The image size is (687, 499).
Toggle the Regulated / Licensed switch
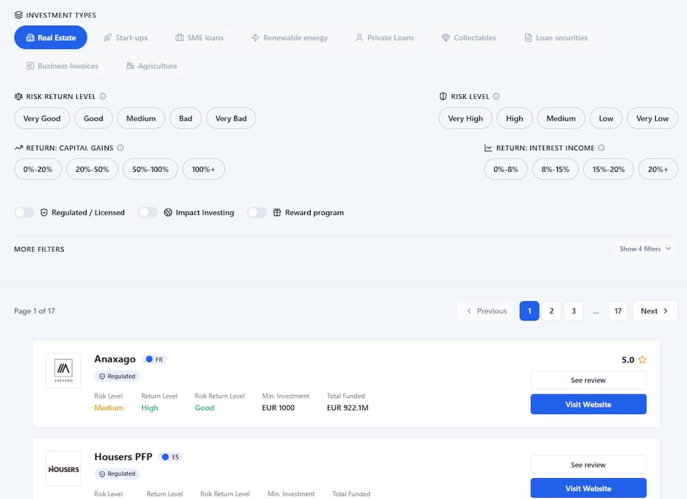tap(24, 213)
